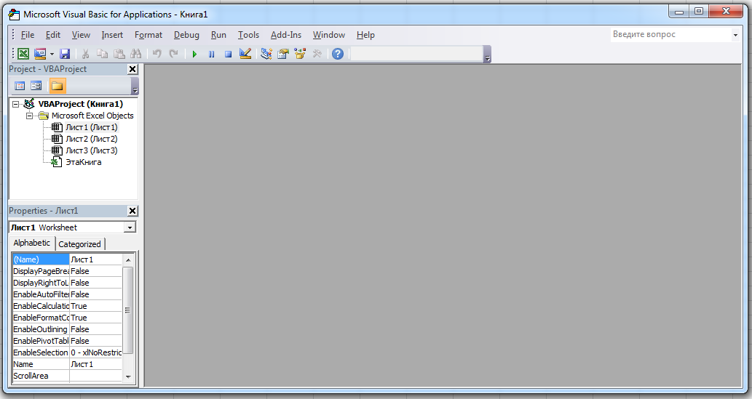The height and width of the screenshot is (399, 752).
Task: Click Insert UserForm toolbar icon
Action: click(x=40, y=54)
